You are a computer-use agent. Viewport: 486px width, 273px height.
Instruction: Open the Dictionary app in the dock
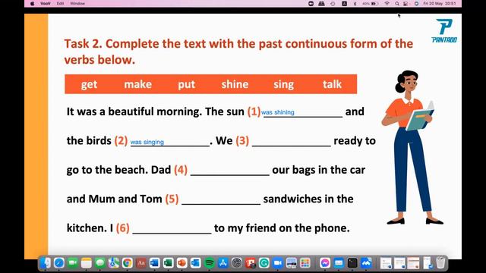pyautogui.click(x=140, y=263)
